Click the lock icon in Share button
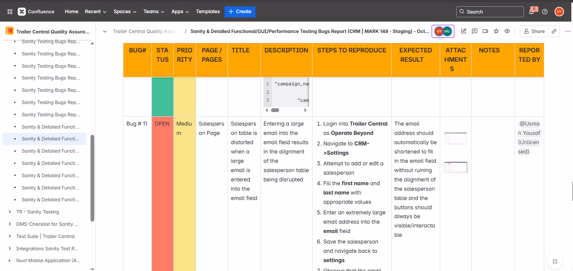 [x=526, y=31]
